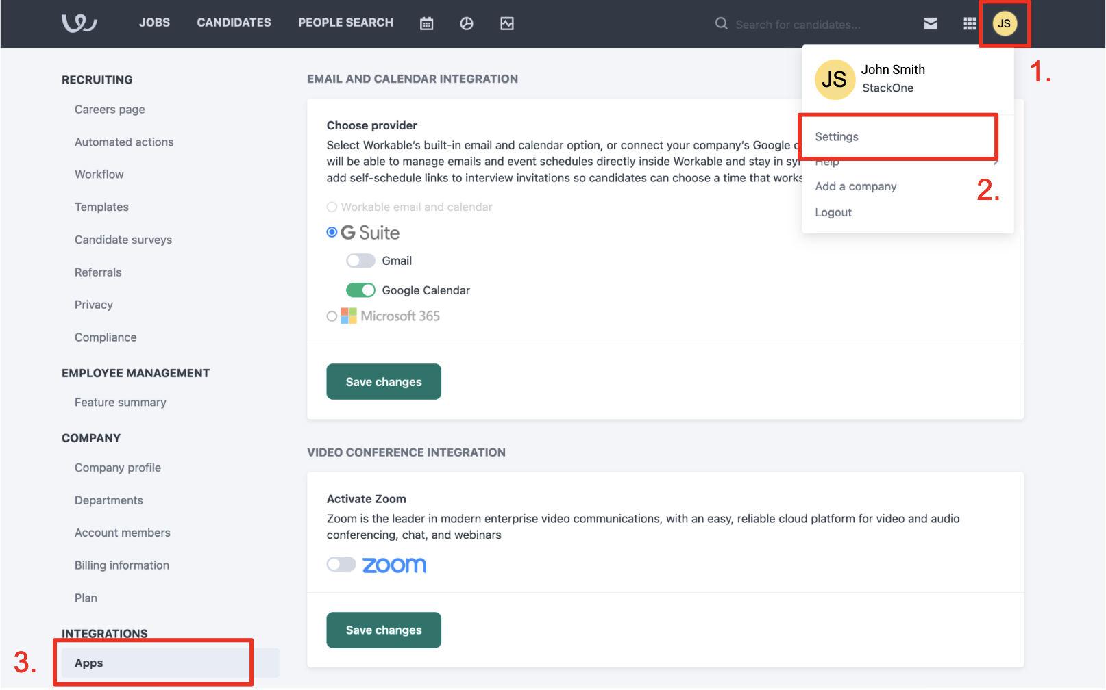Open the analytics image icon in navbar
The image size is (1106, 690).
[x=507, y=24]
